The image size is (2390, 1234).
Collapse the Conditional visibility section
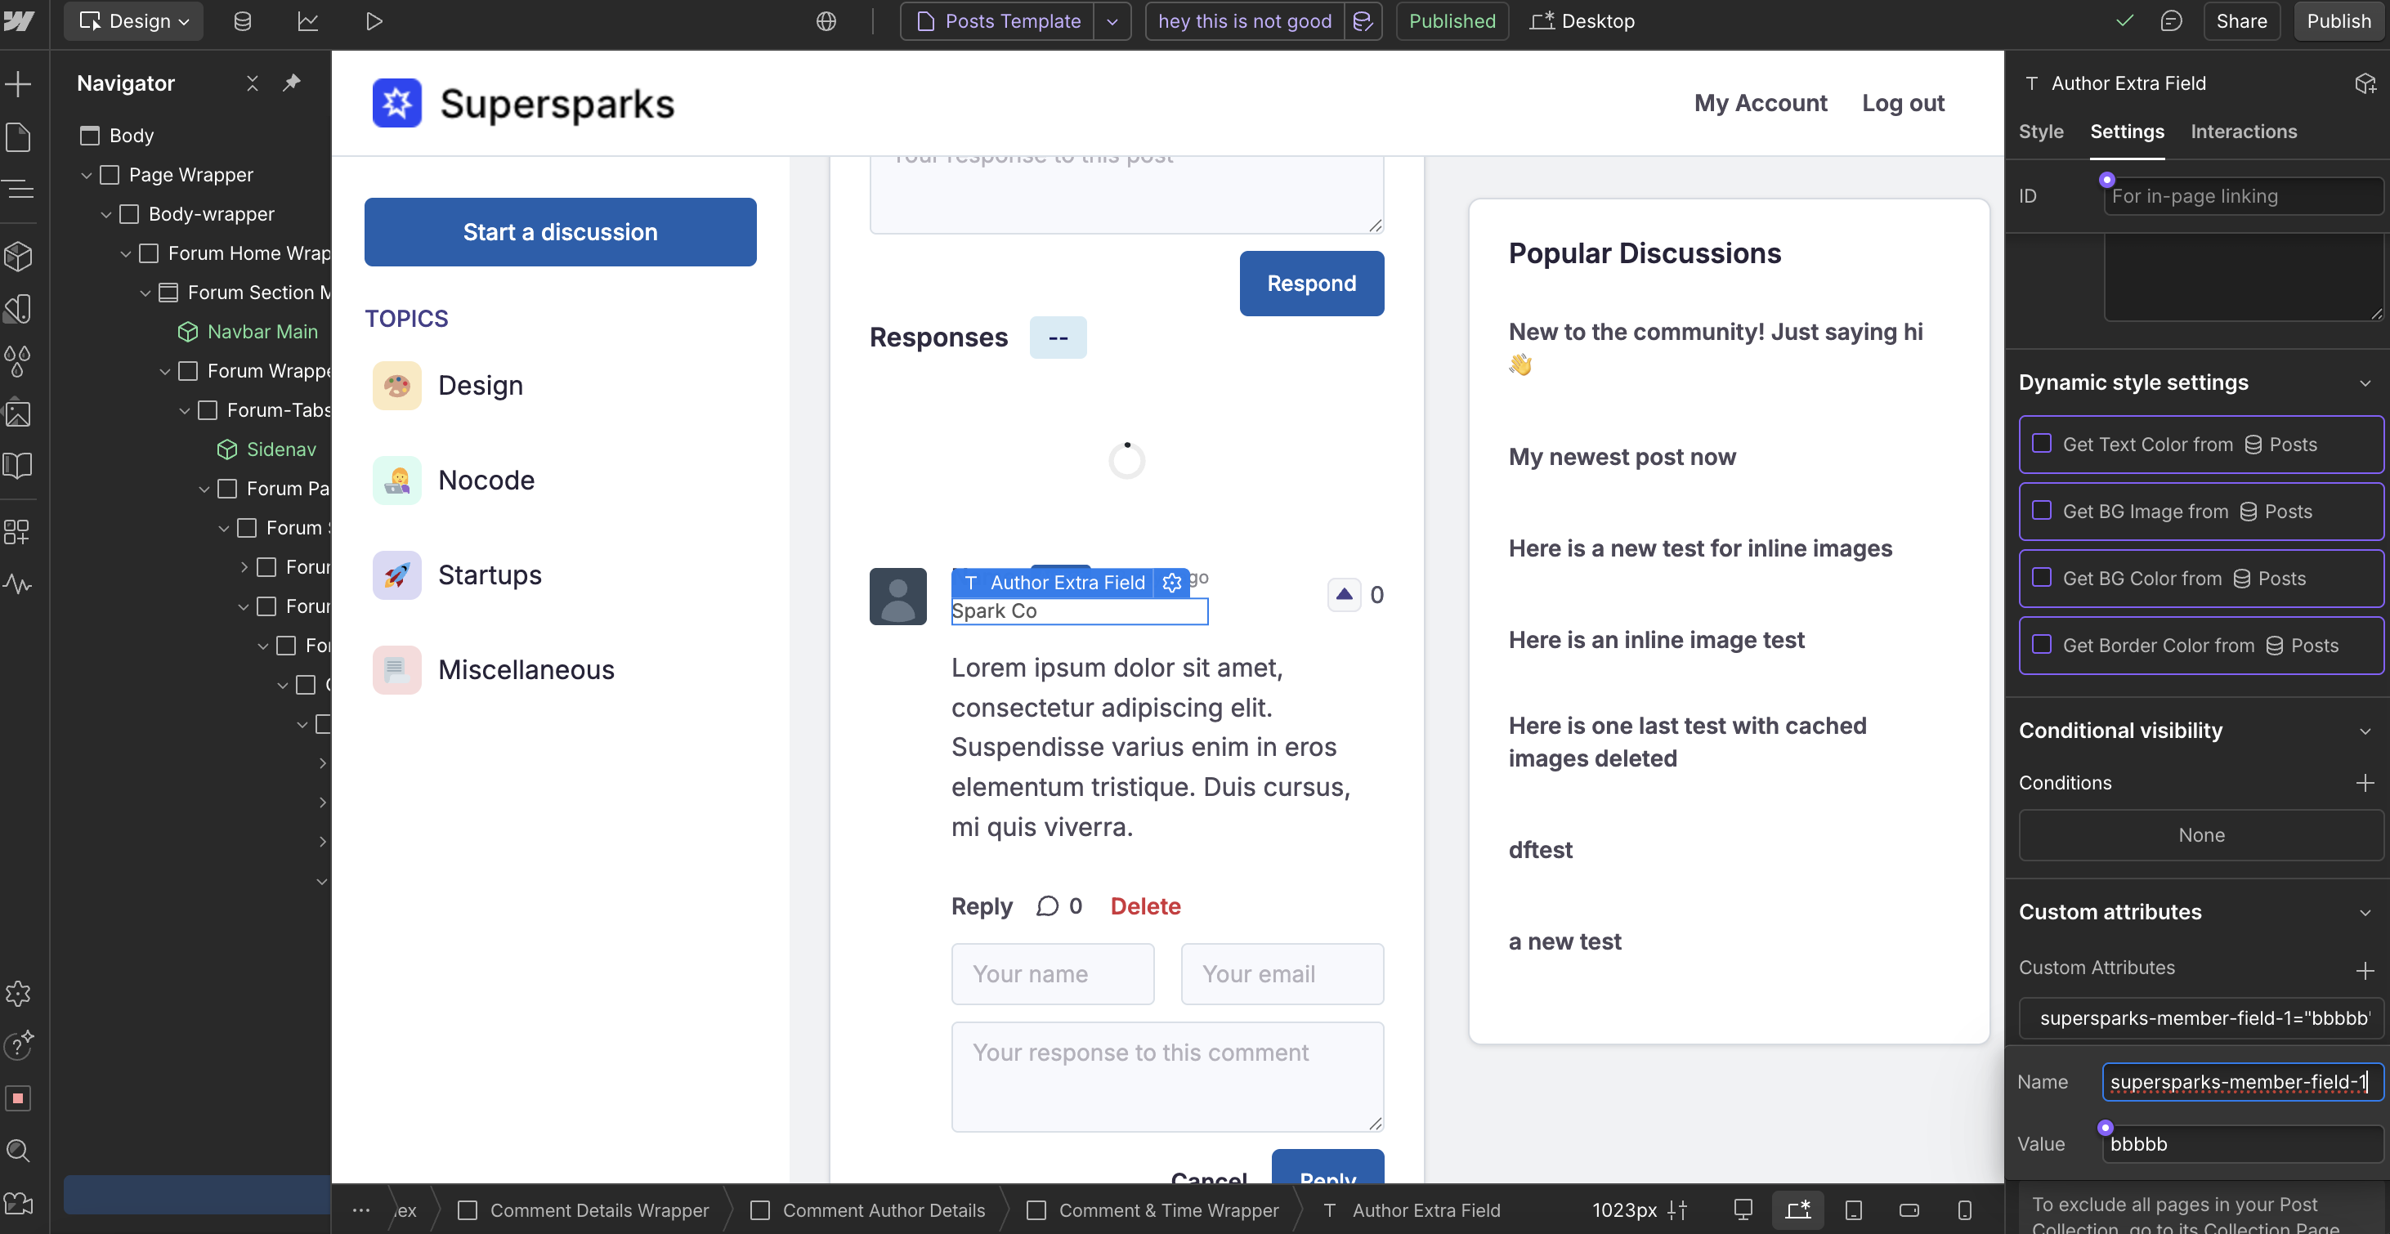point(2364,731)
